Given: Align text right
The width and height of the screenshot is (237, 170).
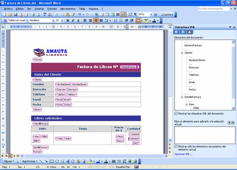Looking at the screenshot, I should (x=96, y=20).
